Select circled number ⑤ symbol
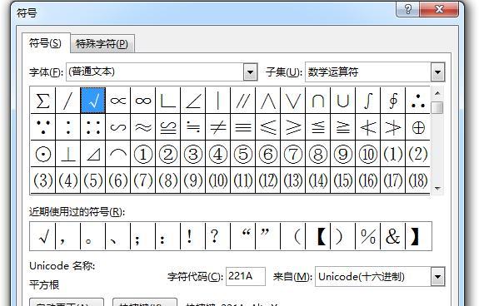 click(243, 154)
